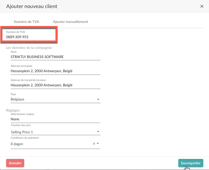The image size is (209, 170).
Task: Select the Belgique country value
Action: coord(18,99)
